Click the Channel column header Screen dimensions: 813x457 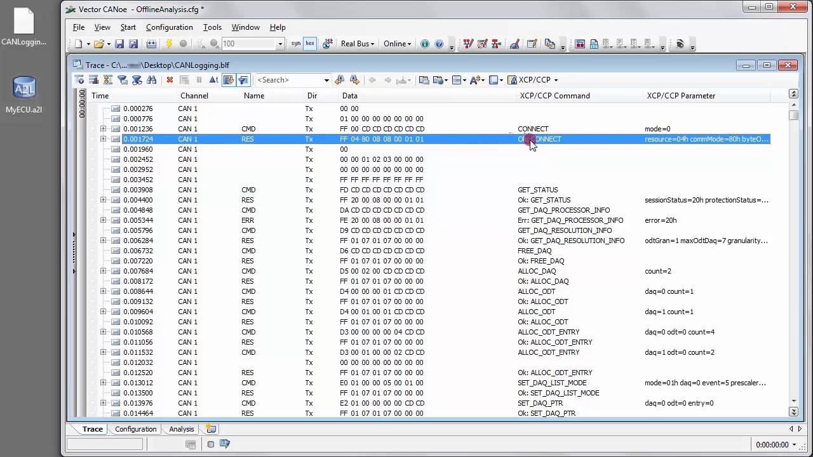[x=208, y=96]
